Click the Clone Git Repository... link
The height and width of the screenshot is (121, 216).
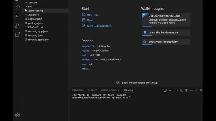(100, 26)
